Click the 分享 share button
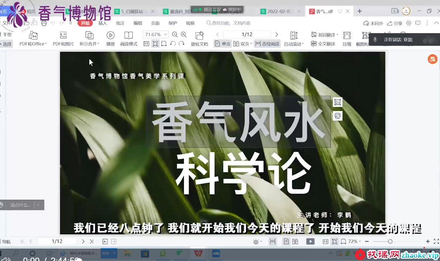This screenshot has height=261, width=440. 395,23
